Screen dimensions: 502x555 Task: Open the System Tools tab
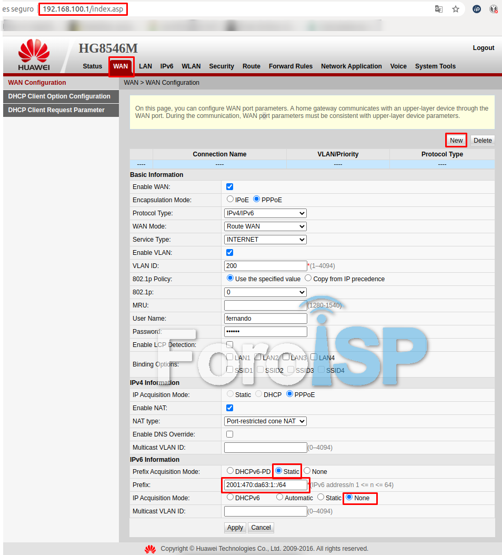pyautogui.click(x=435, y=66)
